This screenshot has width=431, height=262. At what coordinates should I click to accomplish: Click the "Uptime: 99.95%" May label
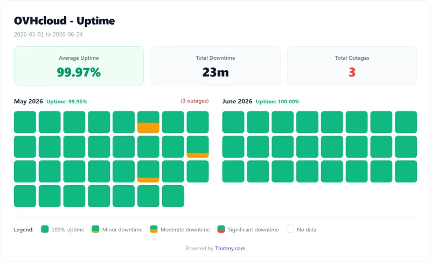click(67, 102)
